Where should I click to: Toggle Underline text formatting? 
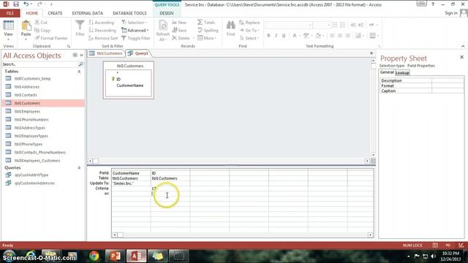(284, 36)
